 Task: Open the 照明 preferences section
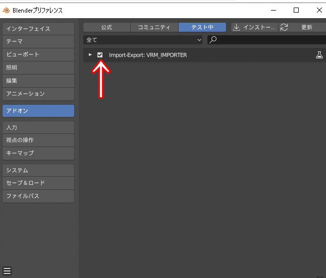[x=38, y=67]
